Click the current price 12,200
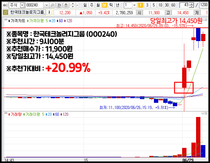Screen dimensions: 210x163 pyautogui.click(x=65, y=13)
